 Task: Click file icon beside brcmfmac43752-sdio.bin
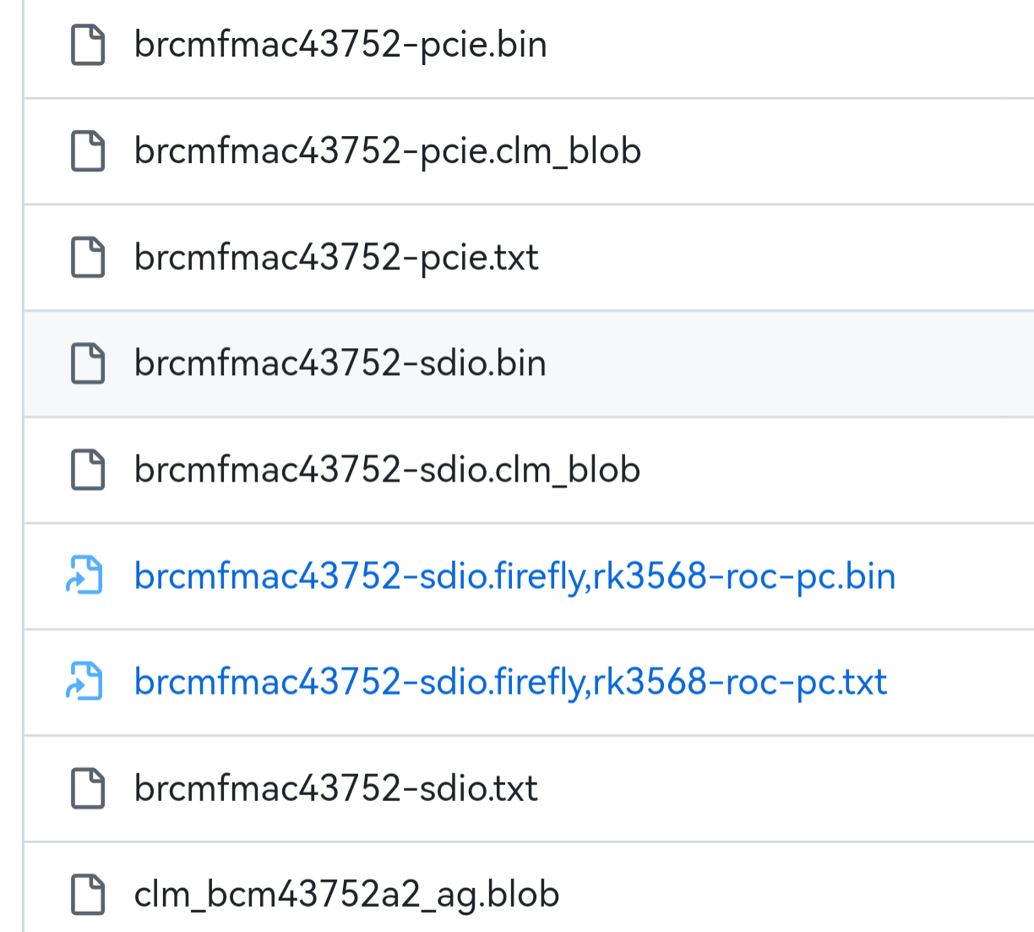point(87,363)
